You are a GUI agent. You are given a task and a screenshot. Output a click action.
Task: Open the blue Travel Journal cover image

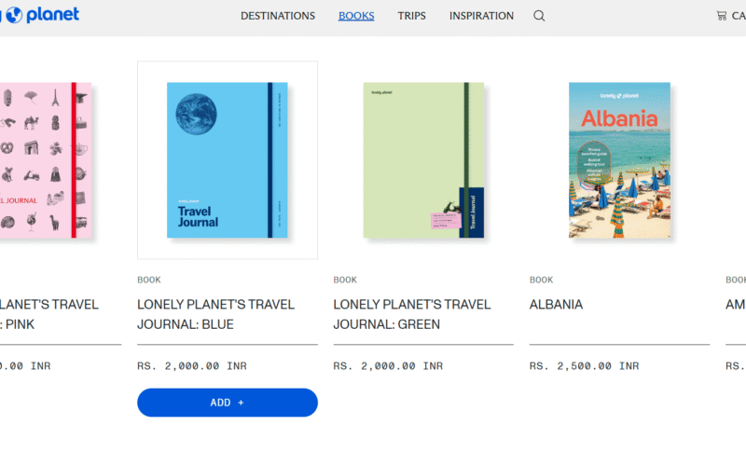click(x=228, y=160)
